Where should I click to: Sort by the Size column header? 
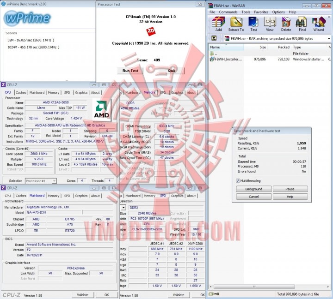pos(255,47)
